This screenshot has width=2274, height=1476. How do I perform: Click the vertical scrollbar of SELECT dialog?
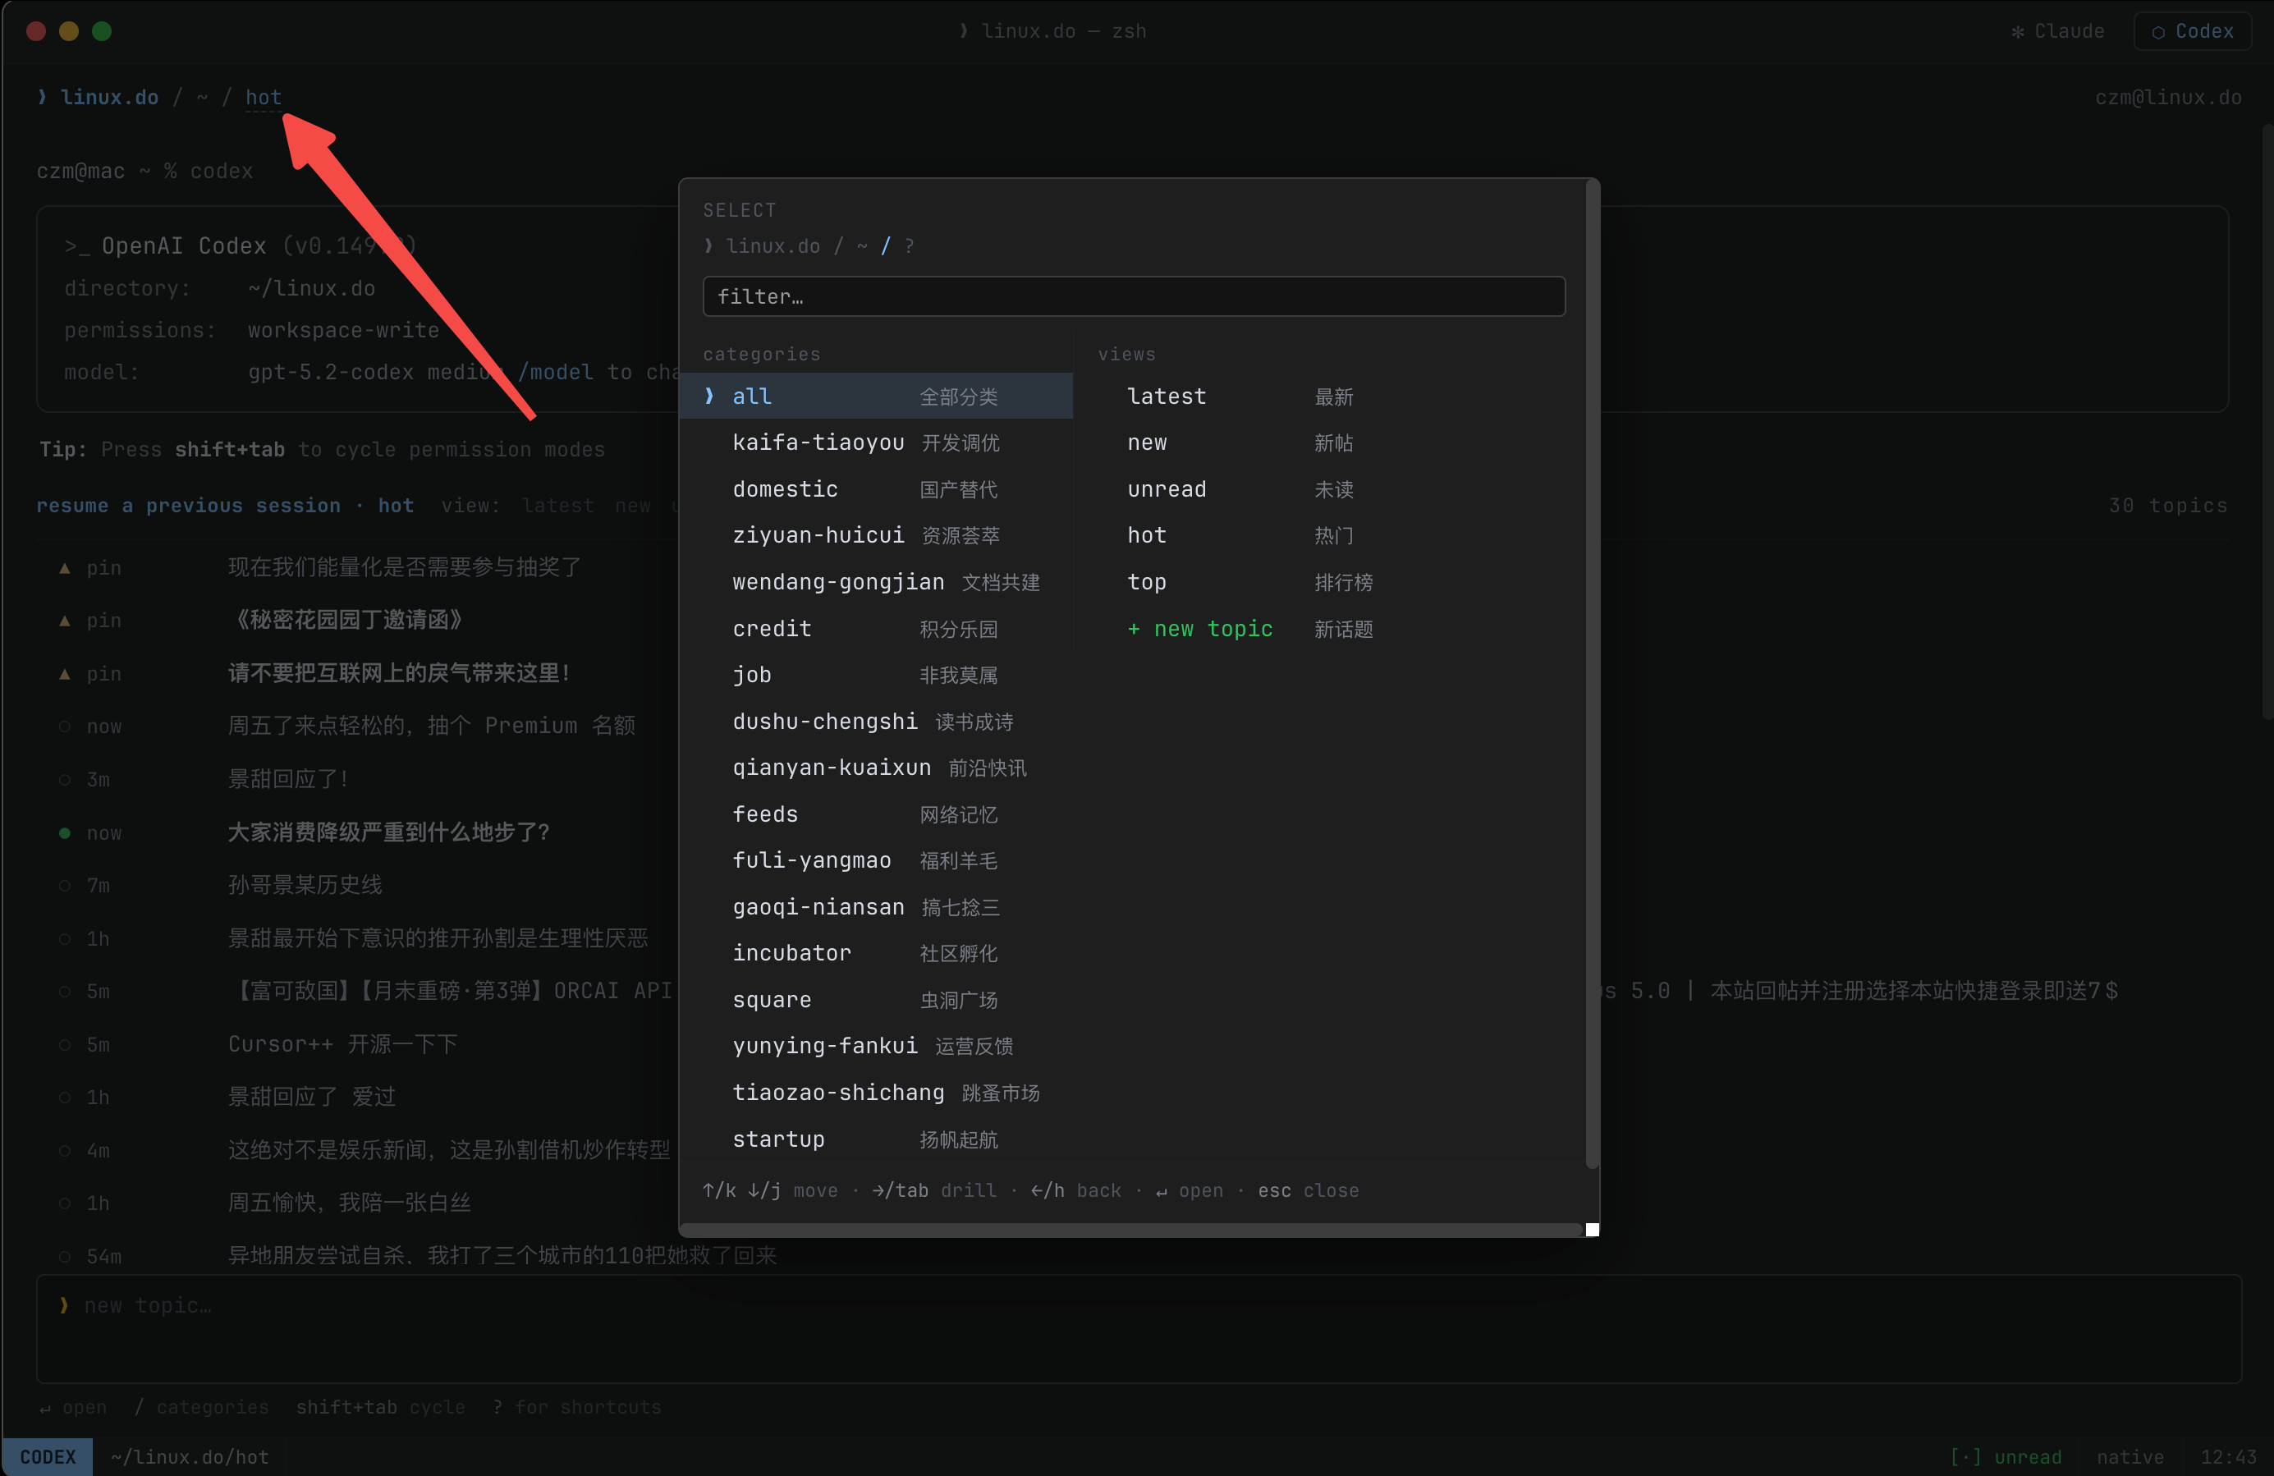(1592, 673)
